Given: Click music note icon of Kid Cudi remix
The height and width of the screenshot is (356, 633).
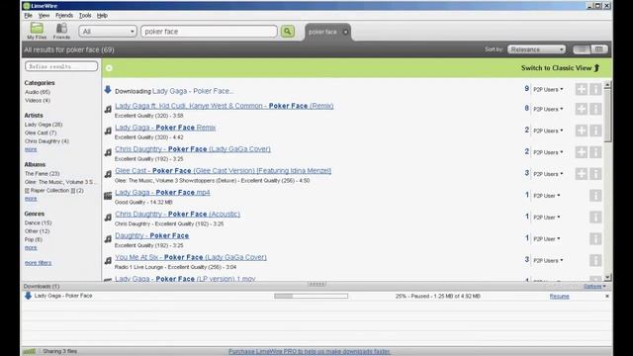Looking at the screenshot, I should (x=108, y=109).
